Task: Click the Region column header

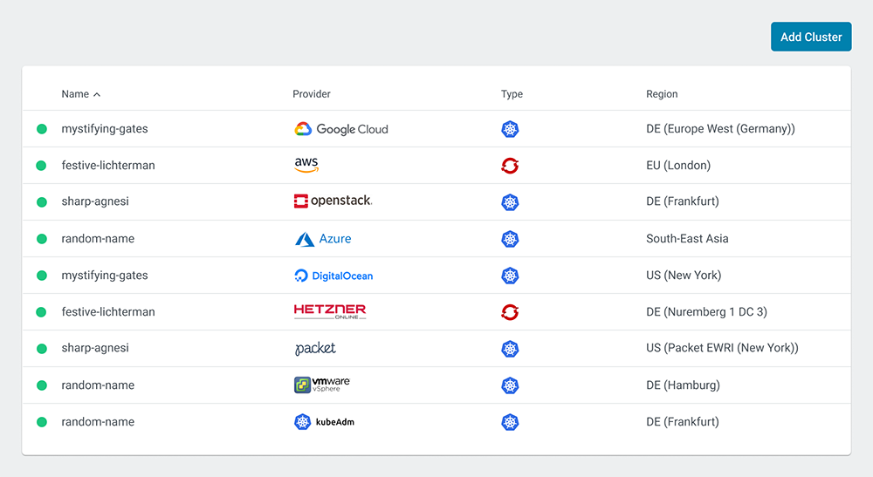Action: (x=662, y=94)
